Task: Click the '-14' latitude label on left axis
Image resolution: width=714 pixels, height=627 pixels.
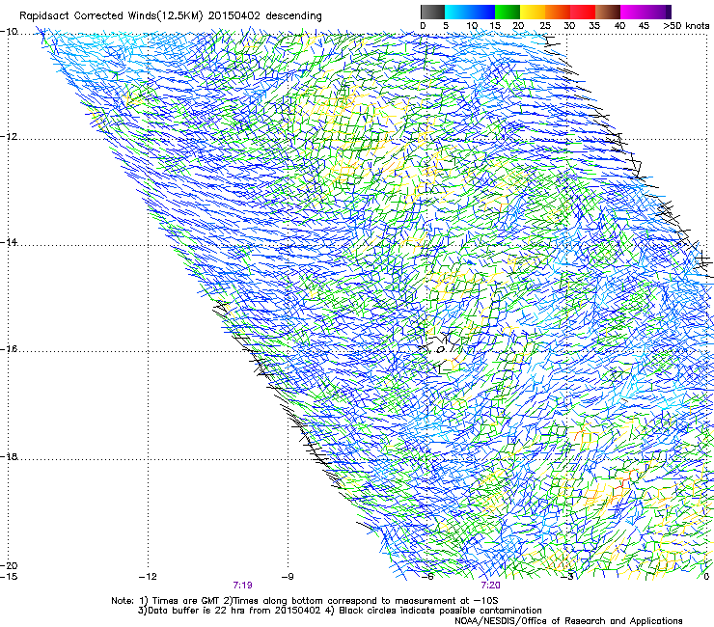Action: (x=9, y=242)
